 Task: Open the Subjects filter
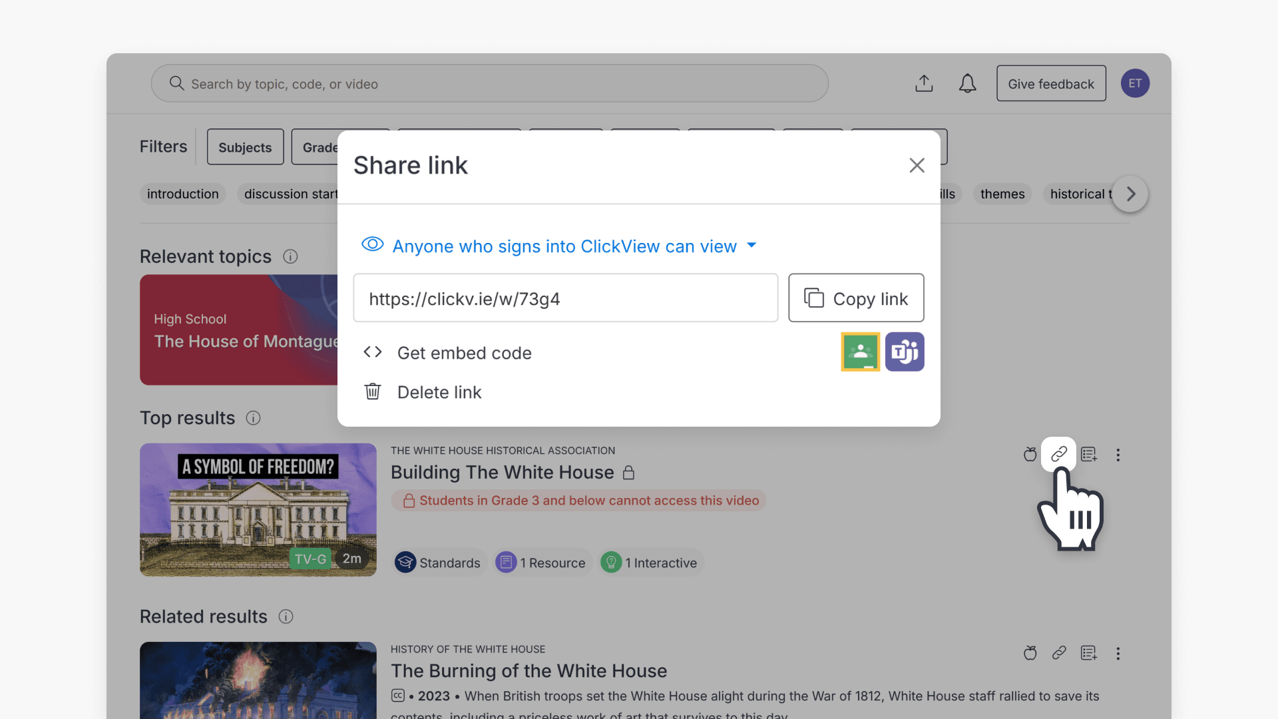[x=244, y=146]
